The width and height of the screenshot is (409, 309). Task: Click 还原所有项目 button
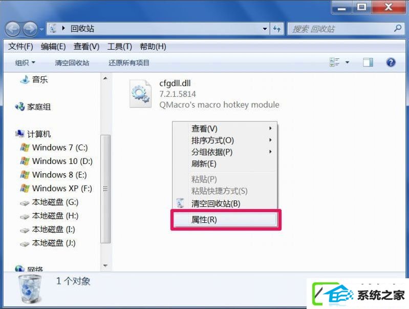(129, 63)
